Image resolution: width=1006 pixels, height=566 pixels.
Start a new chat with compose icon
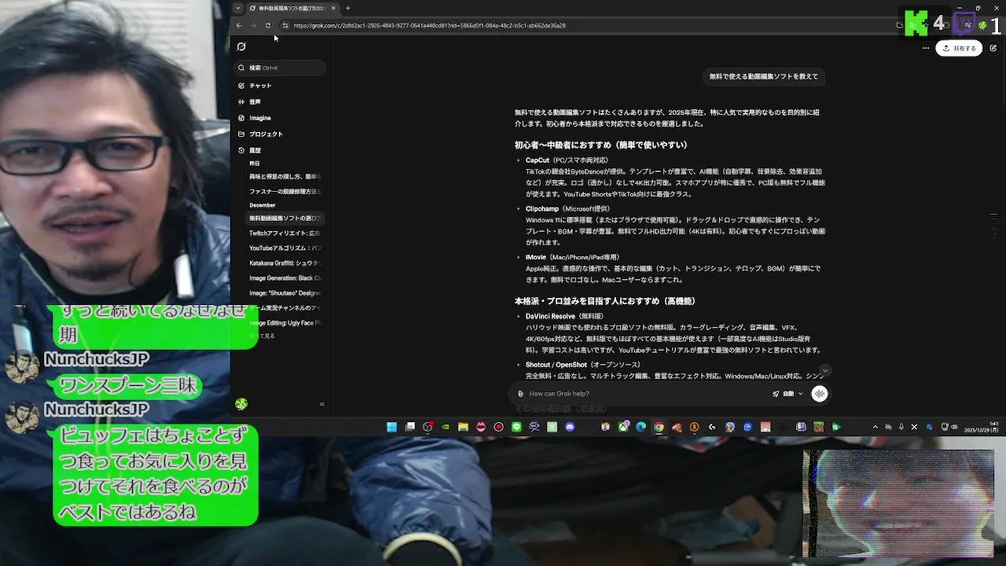pos(993,48)
